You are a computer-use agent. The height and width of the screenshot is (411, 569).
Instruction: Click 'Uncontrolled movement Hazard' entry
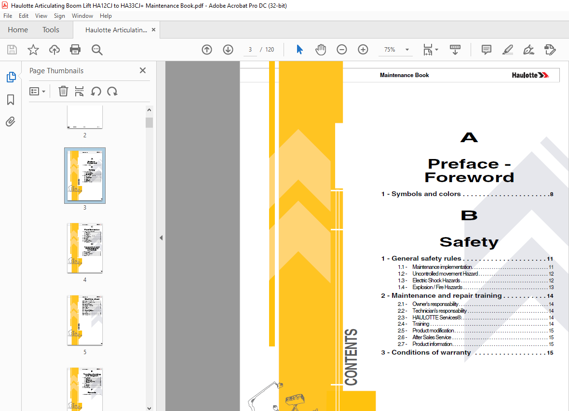445,274
